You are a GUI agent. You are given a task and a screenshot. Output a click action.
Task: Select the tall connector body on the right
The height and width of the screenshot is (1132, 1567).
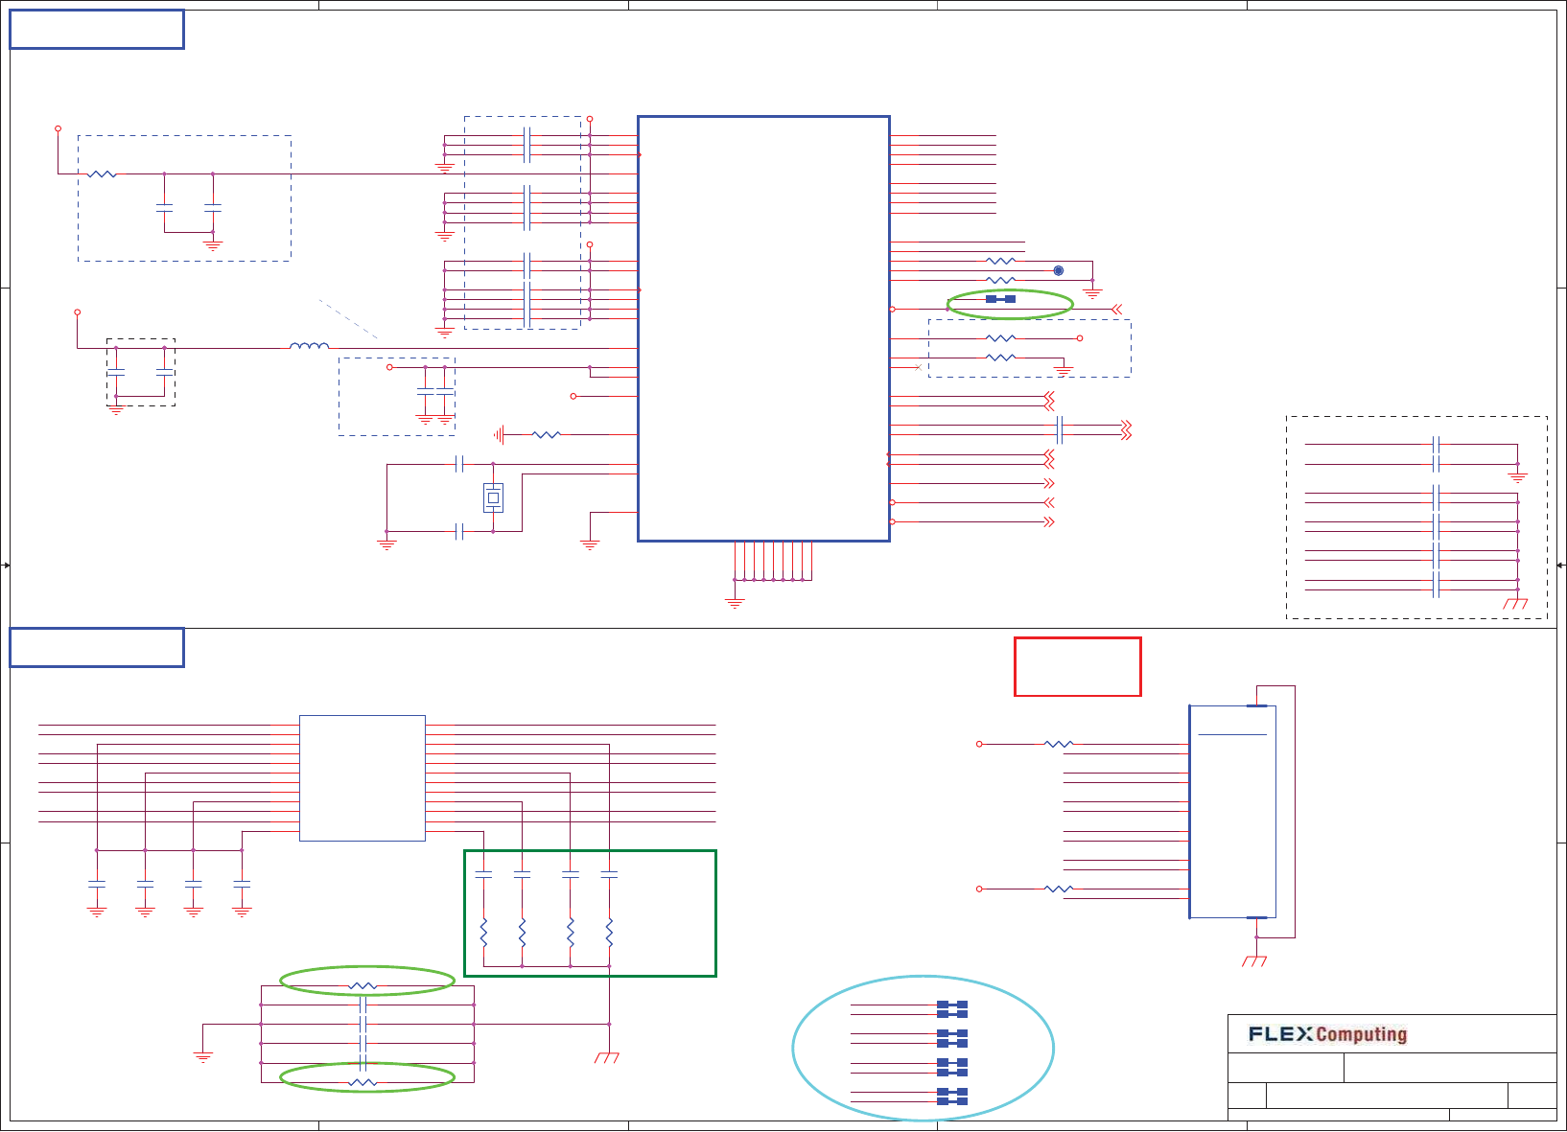[1232, 812]
